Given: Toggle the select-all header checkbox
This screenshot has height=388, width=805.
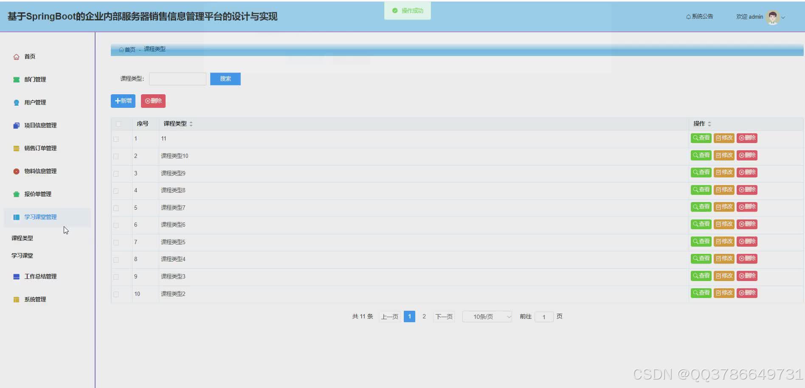Looking at the screenshot, I should (x=118, y=124).
